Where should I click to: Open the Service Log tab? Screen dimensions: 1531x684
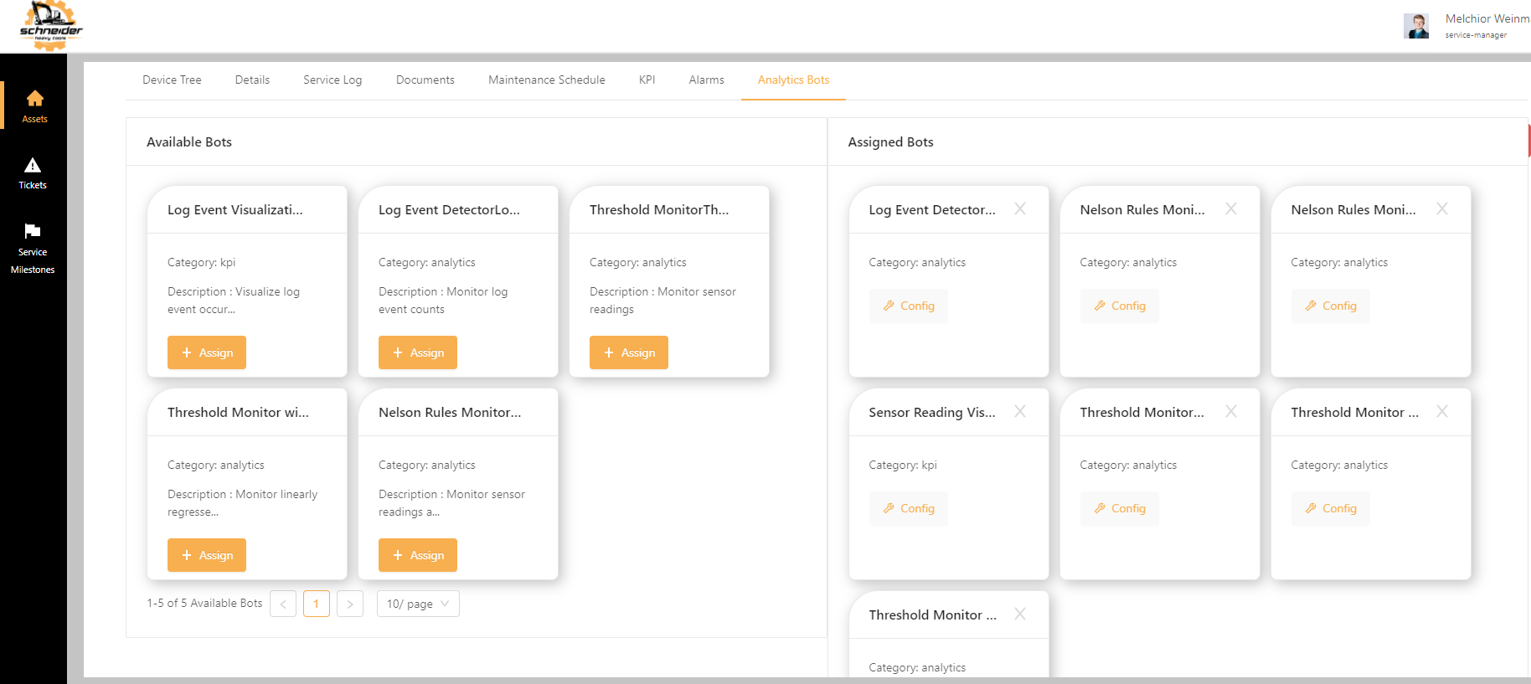click(x=332, y=80)
